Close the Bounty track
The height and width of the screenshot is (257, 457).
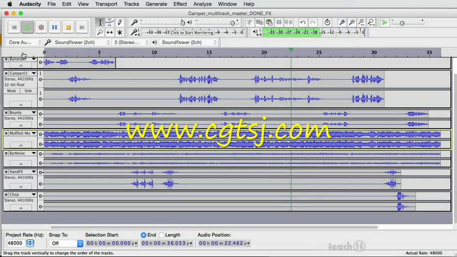[x=6, y=113]
